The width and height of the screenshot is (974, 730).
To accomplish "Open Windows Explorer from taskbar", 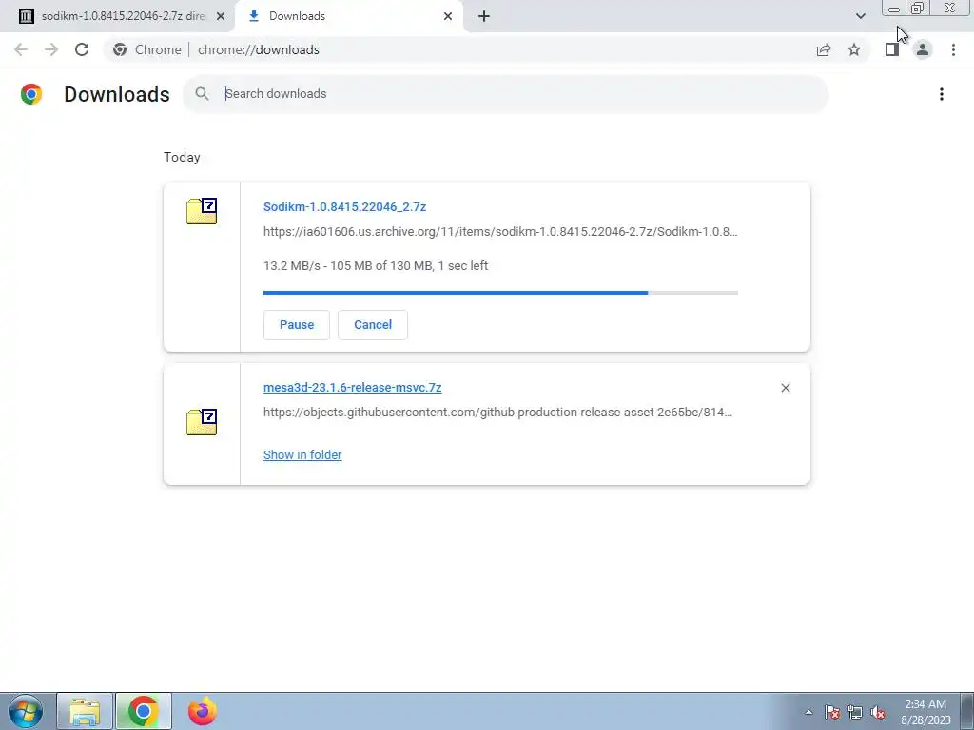I will click(85, 711).
